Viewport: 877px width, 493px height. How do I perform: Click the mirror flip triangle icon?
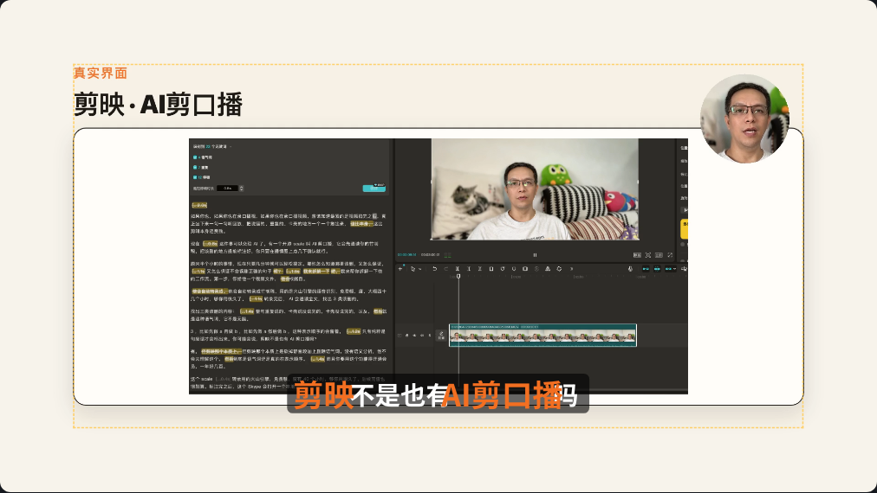(x=548, y=268)
